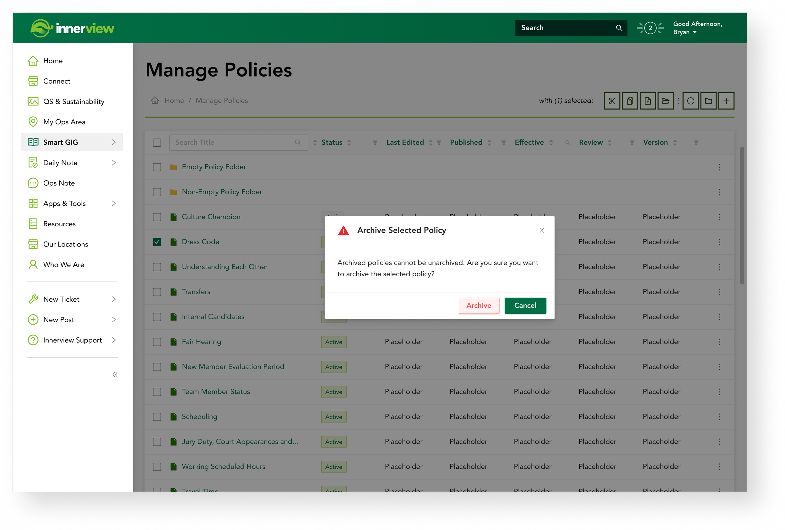Open row menu for Empty Policy Folder
The image size is (785, 530).
click(x=719, y=167)
